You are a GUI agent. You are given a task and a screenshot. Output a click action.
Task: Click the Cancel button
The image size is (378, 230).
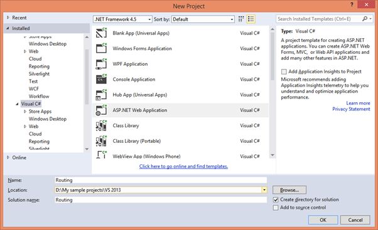[355, 220]
